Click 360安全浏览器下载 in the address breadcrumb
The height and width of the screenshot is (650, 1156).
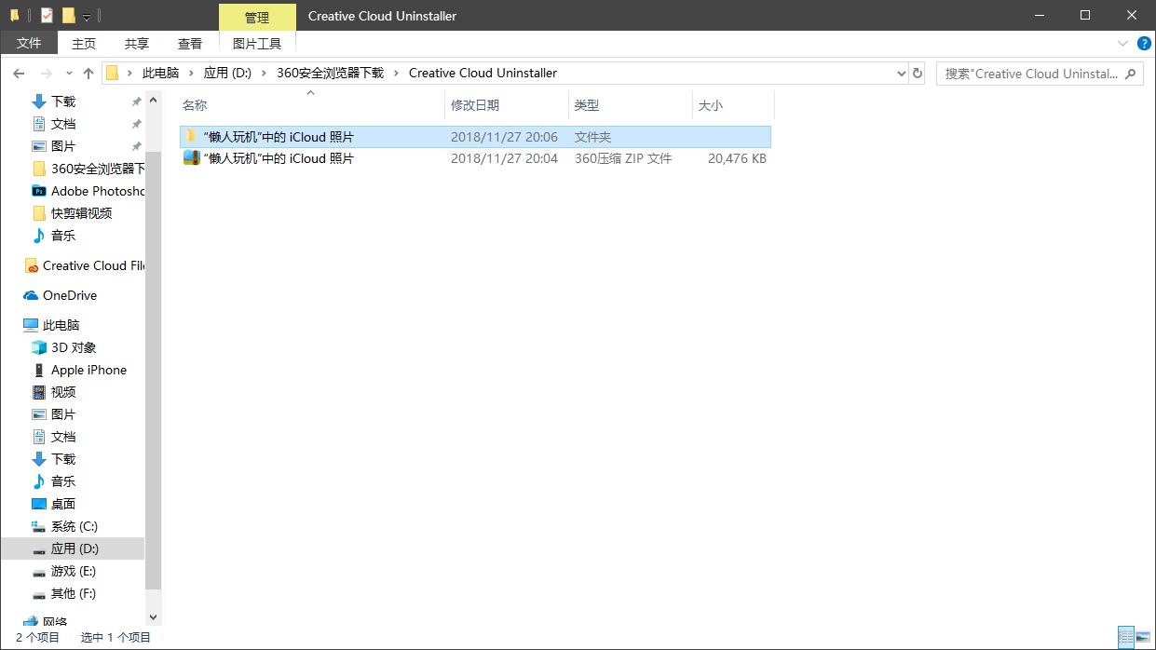pos(330,73)
